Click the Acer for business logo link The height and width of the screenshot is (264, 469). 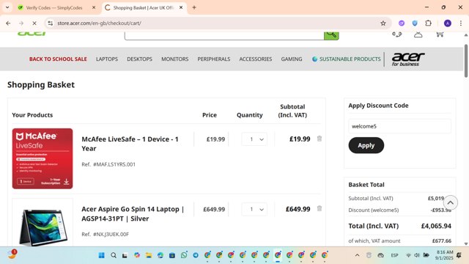[407, 59]
